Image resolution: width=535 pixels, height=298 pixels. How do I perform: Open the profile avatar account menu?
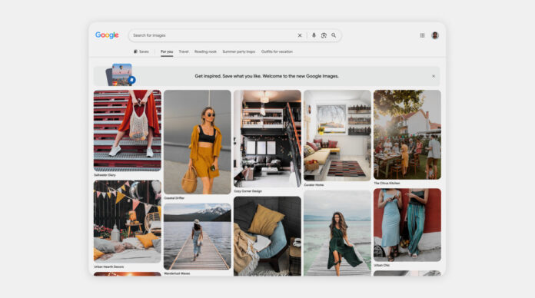[x=435, y=35]
